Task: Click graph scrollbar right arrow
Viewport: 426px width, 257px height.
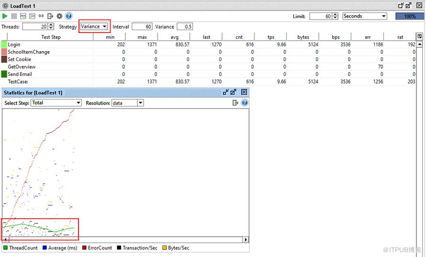Action: [x=246, y=240]
